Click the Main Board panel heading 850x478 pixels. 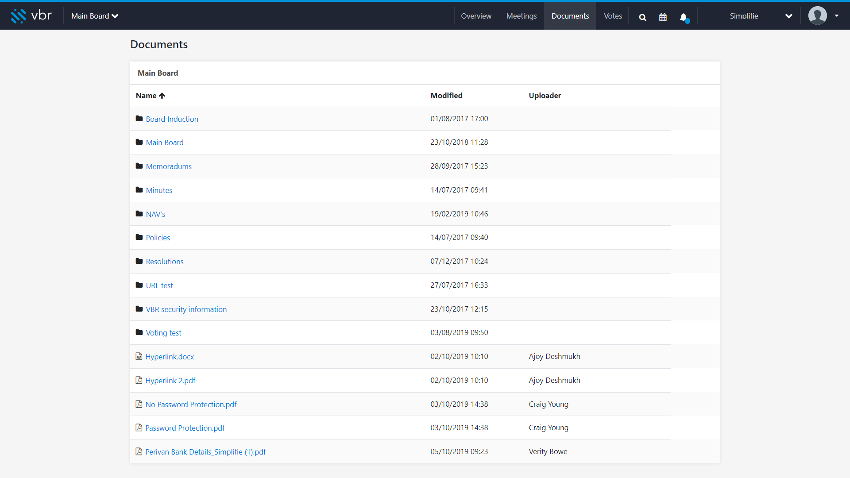pyautogui.click(x=158, y=73)
